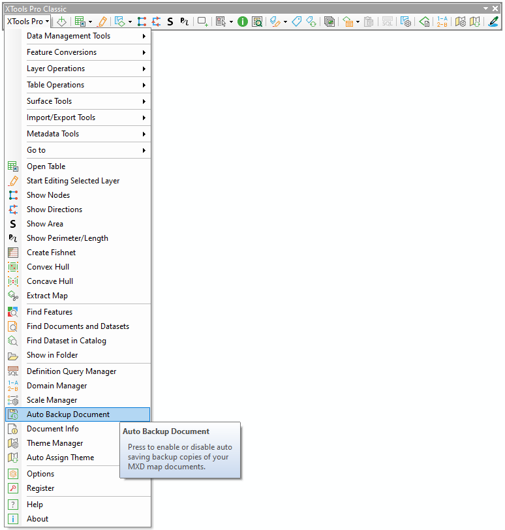Open dropdown arrow beside select-from-list icon

231,22
